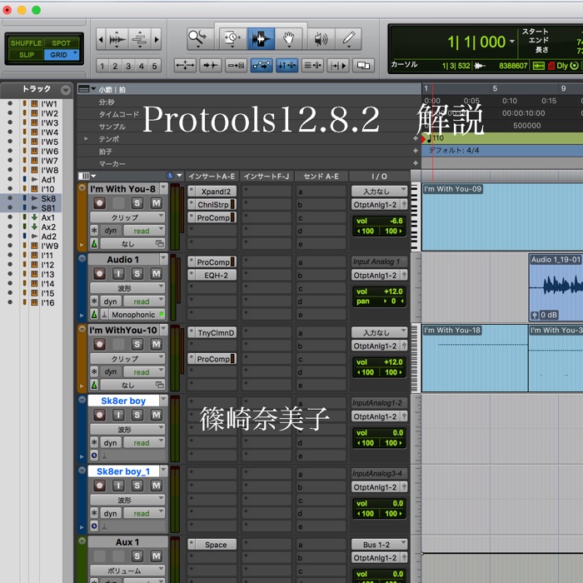Open the Edit window view selector
The image size is (583, 583).
[87, 176]
